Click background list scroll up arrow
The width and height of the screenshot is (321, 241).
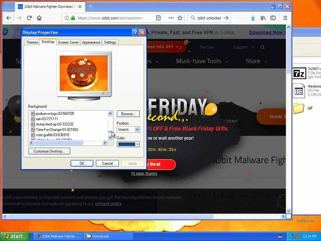coord(110,114)
